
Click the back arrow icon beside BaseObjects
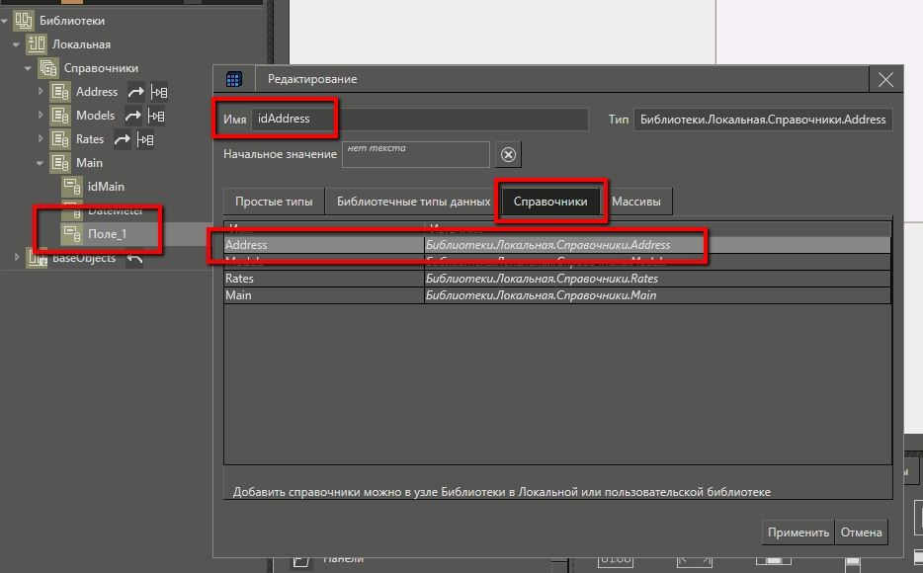click(133, 258)
